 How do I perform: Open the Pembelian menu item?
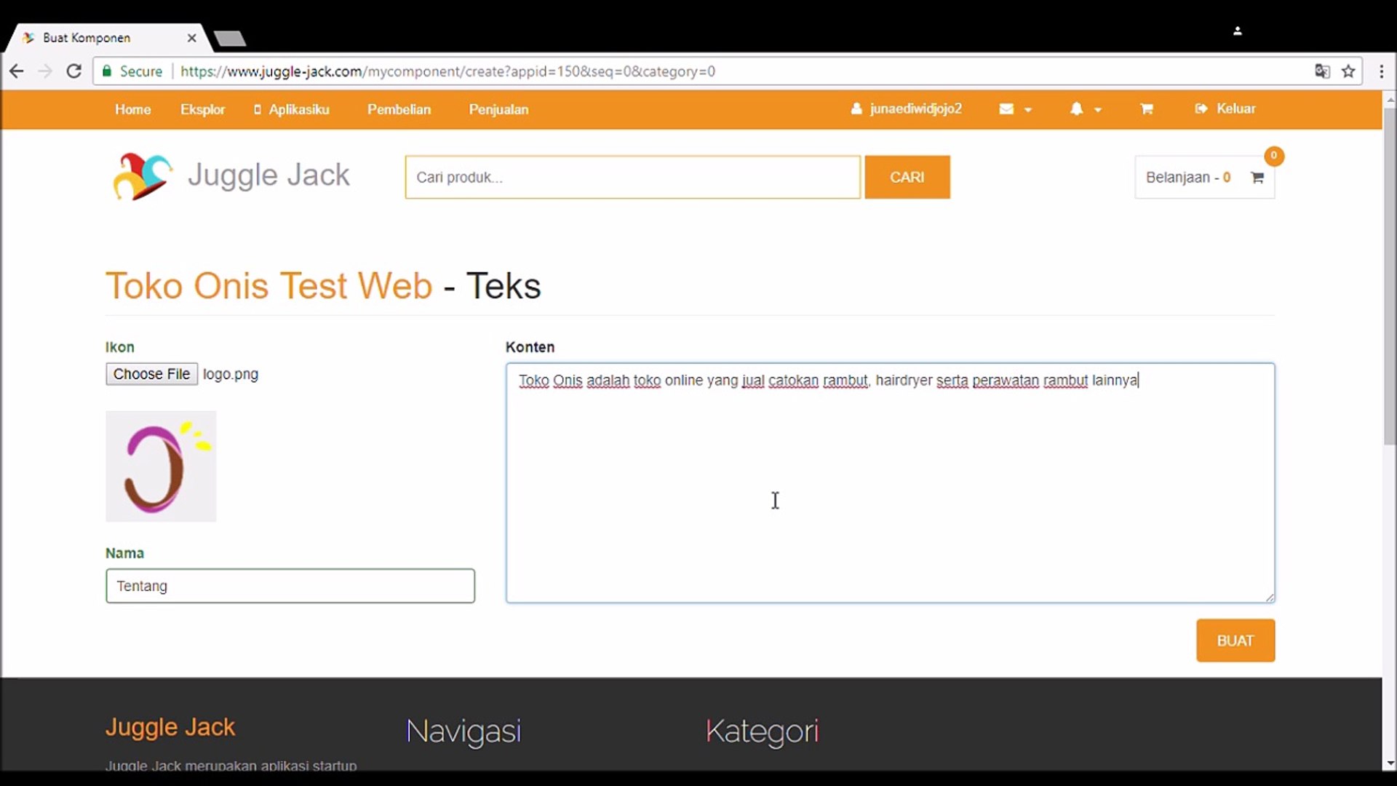click(x=399, y=109)
